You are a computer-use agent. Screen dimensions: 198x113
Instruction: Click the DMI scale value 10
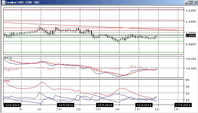187,100
